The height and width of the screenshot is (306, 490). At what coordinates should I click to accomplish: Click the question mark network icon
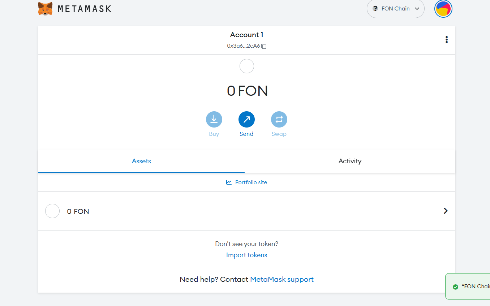(x=375, y=9)
